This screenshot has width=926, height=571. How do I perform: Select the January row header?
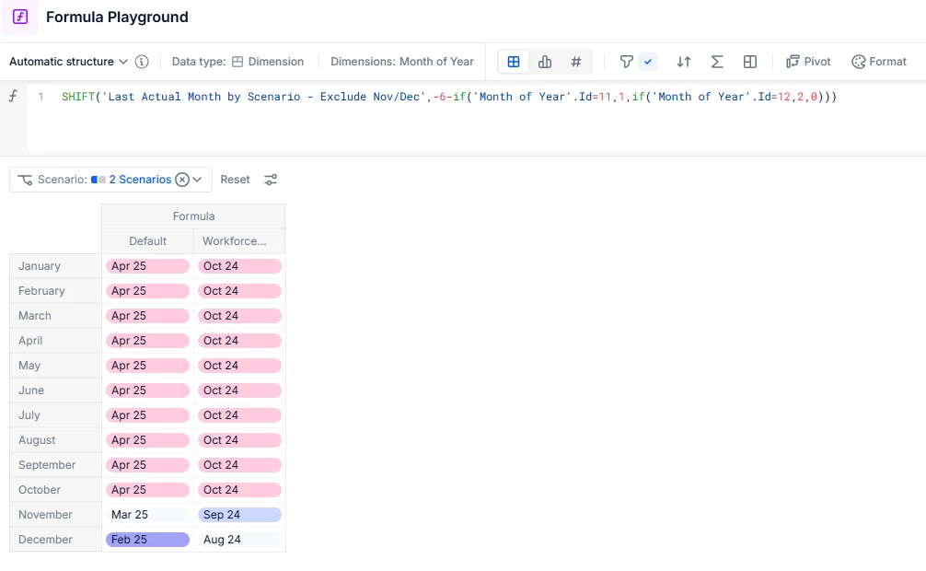[55, 266]
